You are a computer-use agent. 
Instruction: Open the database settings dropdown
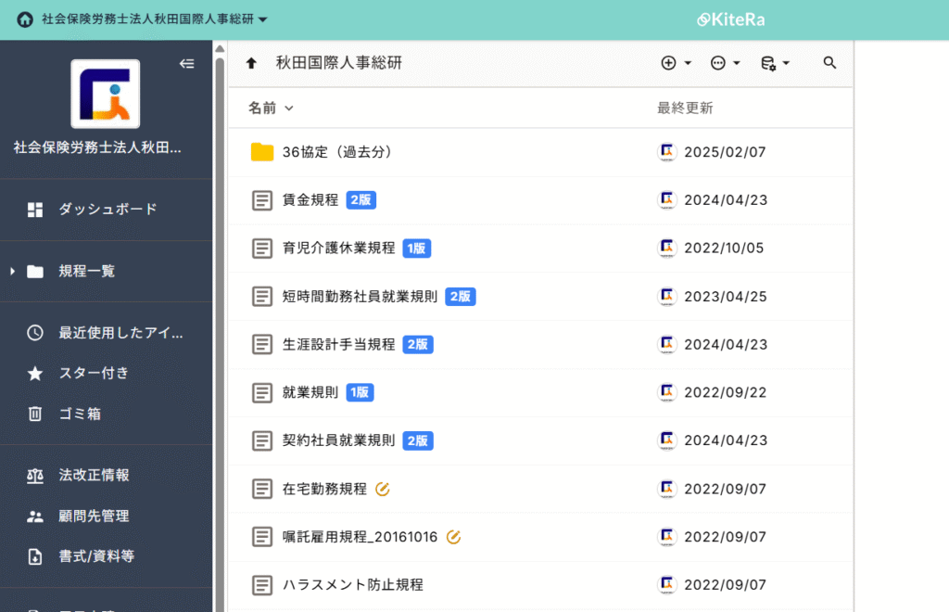(x=774, y=63)
